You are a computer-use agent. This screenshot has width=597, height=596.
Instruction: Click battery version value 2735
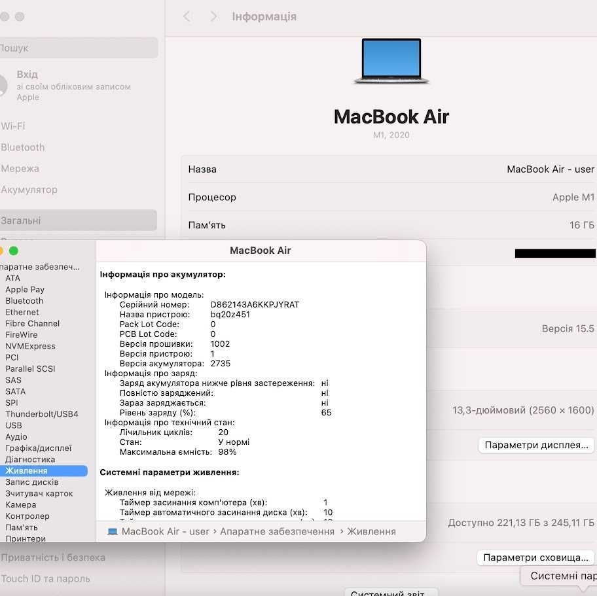(x=221, y=364)
